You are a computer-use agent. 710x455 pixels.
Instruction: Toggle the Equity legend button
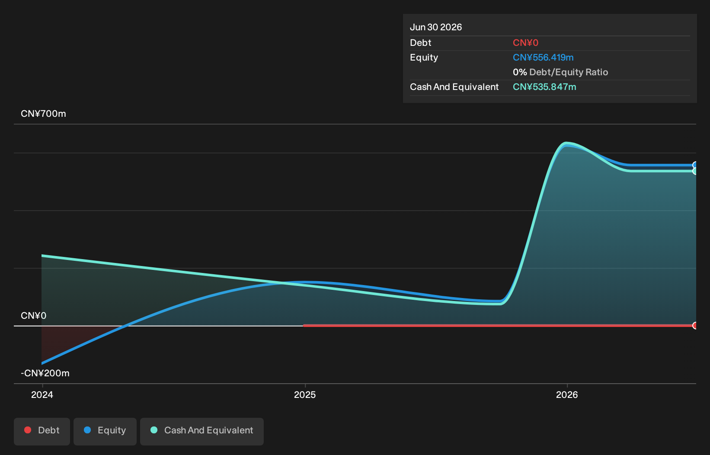105,431
